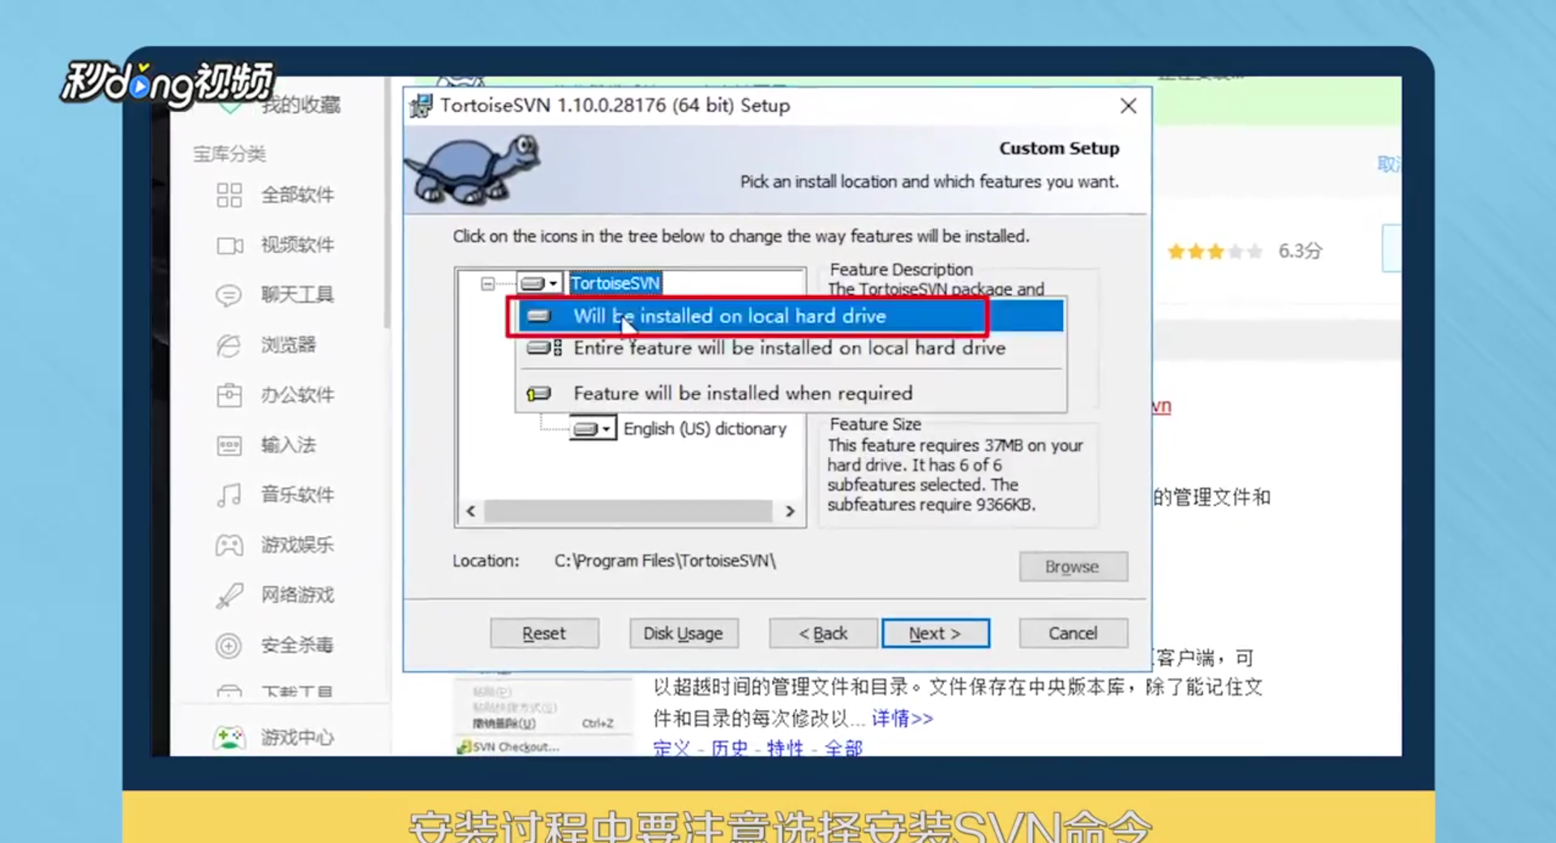Viewport: 1556px width, 843px height.
Task: Click the feature tree horizontal scrollbar thumb
Action: 628,511
